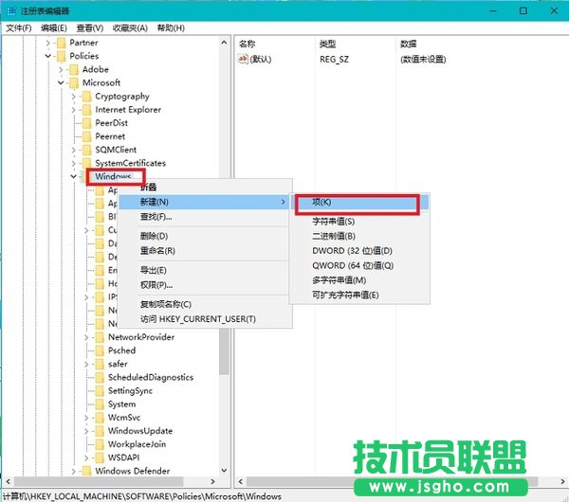Expand the NetworkProvider tree node
The width and height of the screenshot is (569, 502).
tap(86, 337)
